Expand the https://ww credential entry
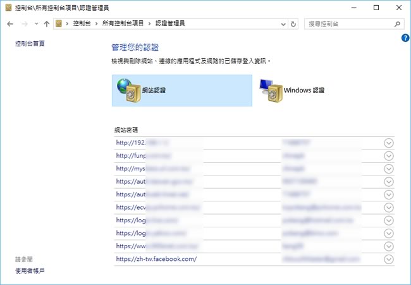411x285 pixels. [x=389, y=246]
